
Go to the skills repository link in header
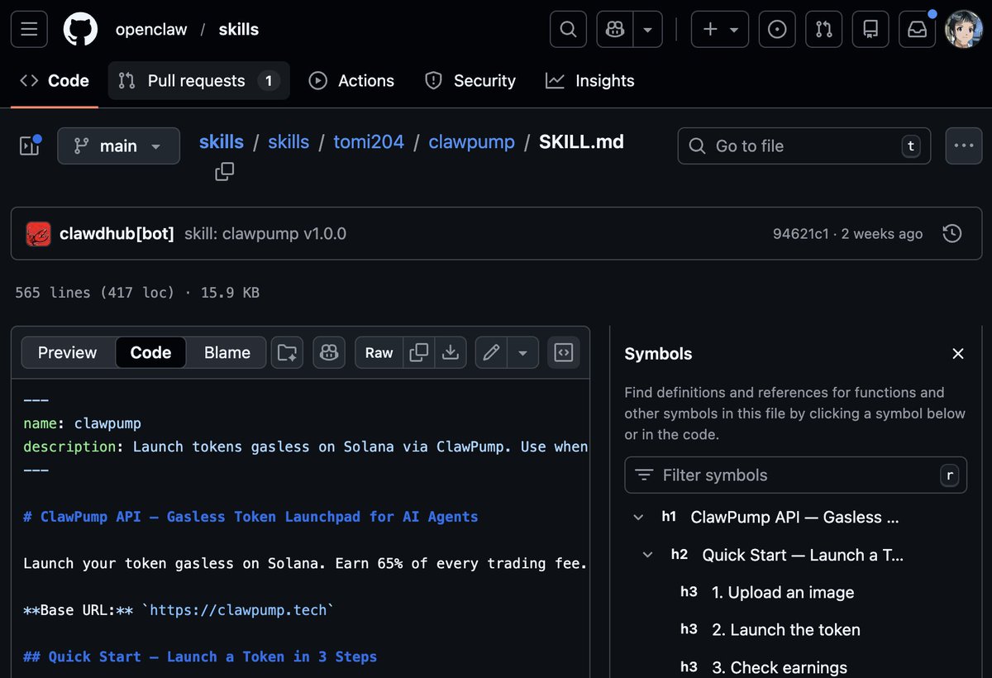point(238,30)
